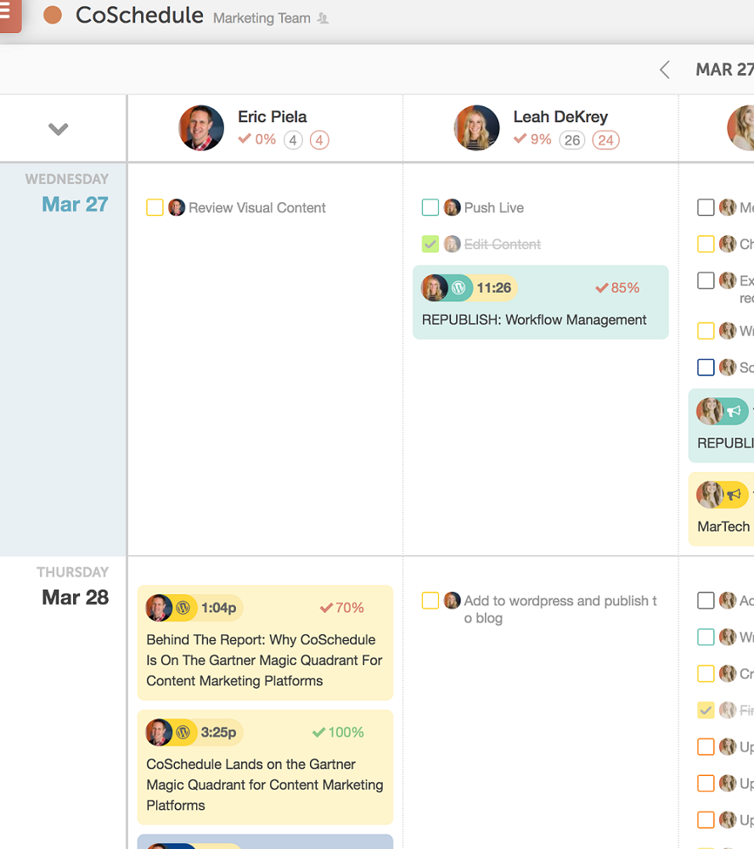Open Leah DeKrey's team member column
This screenshot has width=754, height=849.
560,117
